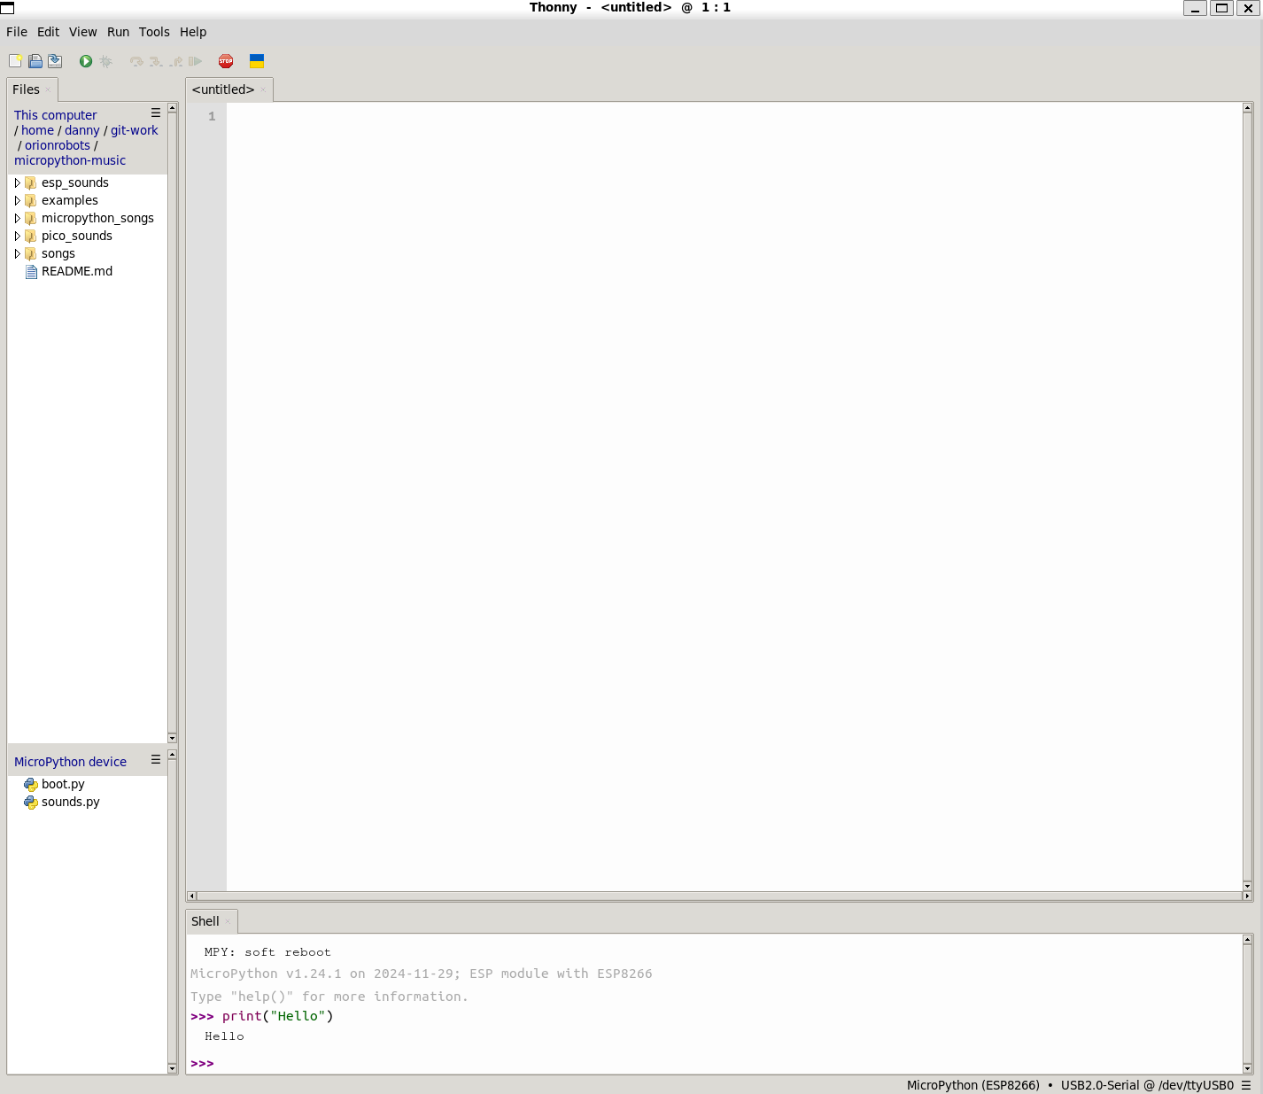The width and height of the screenshot is (1263, 1094).
Task: Click the Save file toolbar icon
Action: tap(55, 61)
